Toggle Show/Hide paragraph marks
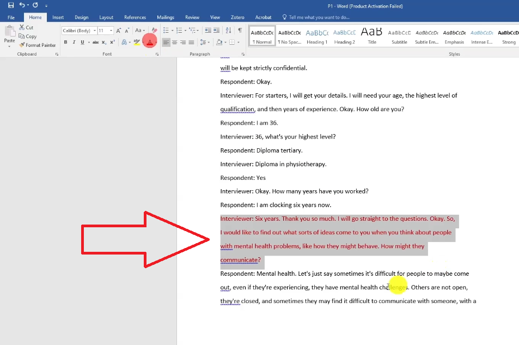Viewport: 519px width, 345px height. (x=239, y=31)
